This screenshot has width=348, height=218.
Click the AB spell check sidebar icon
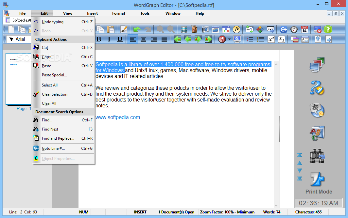tap(317, 133)
